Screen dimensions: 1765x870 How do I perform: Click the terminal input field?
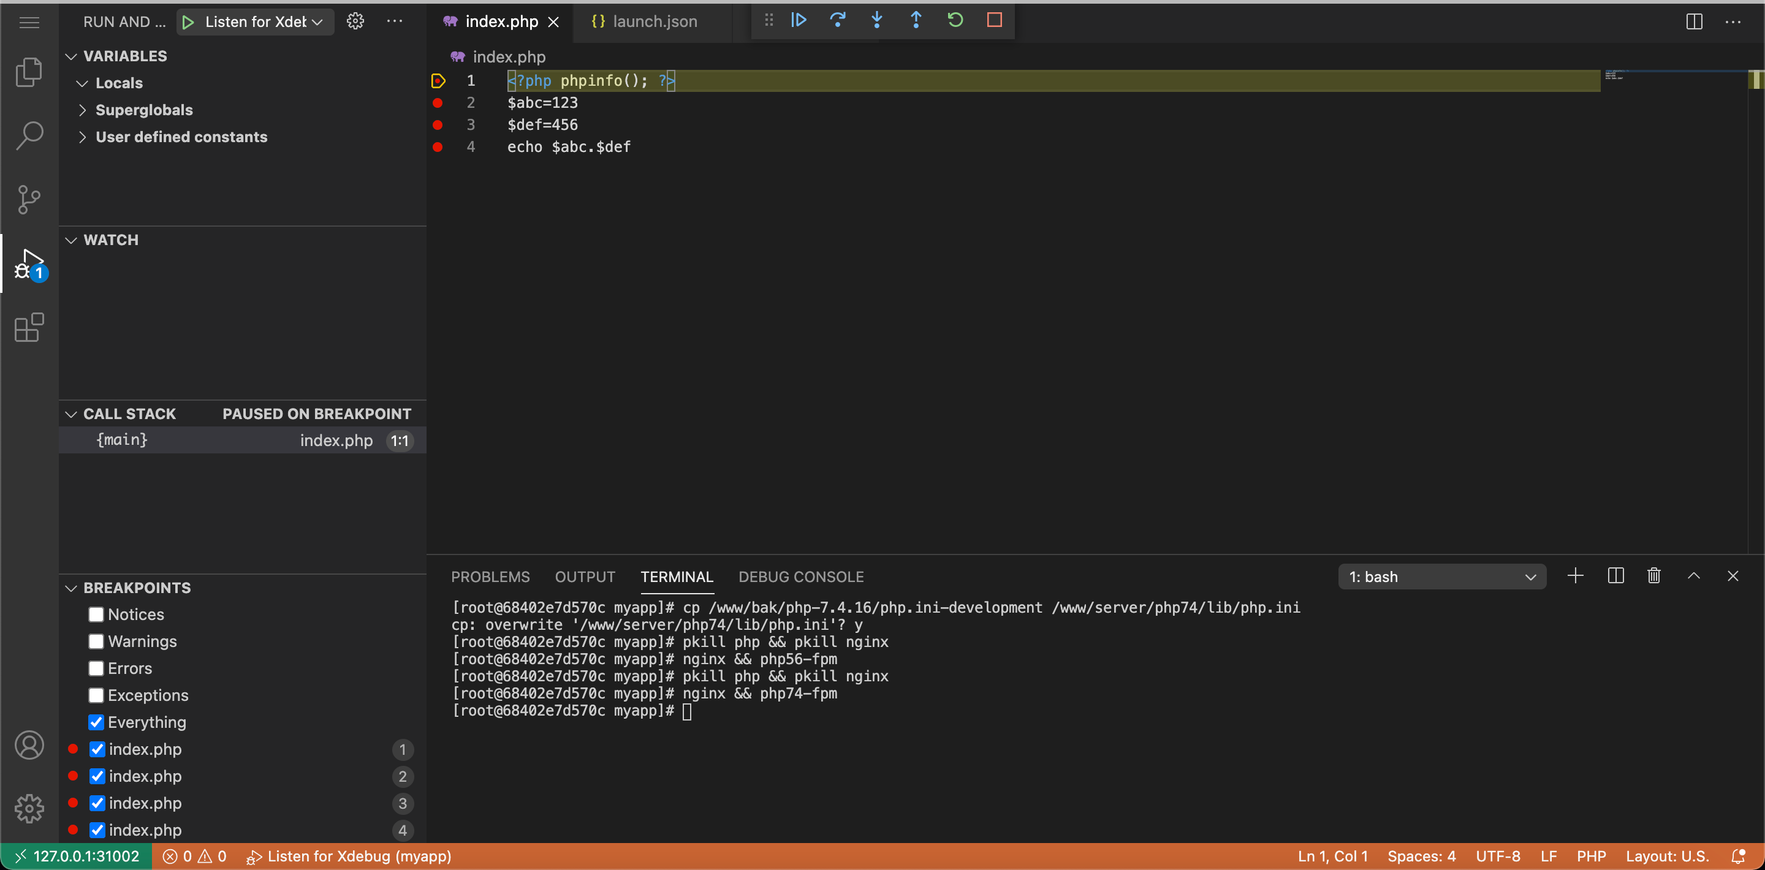(x=691, y=710)
